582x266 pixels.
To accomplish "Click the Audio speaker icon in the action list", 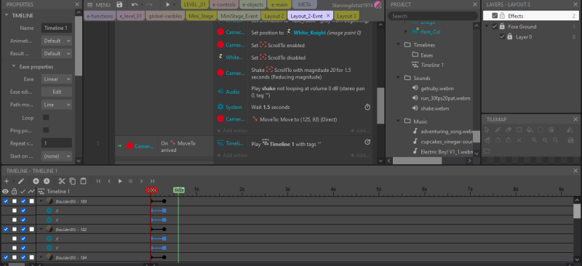I will click(220, 92).
